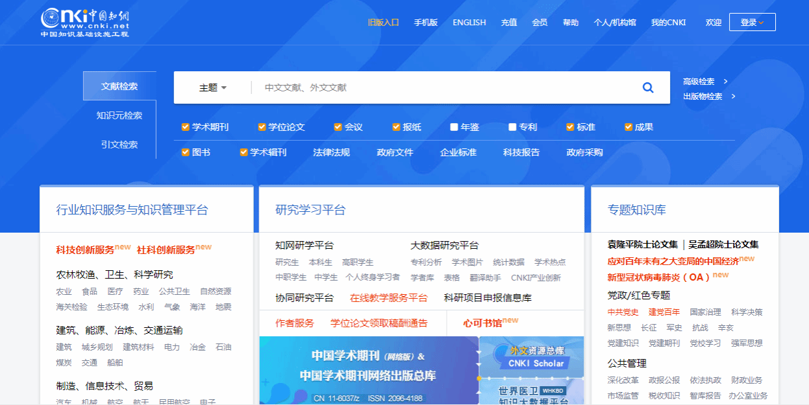Switch to the 知识元检索 tab
Image resolution: width=809 pixels, height=405 pixels.
119,115
